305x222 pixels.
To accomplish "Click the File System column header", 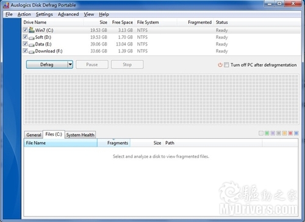I will tap(156, 23).
